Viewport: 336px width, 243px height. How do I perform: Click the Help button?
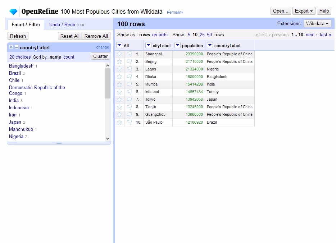324,11
